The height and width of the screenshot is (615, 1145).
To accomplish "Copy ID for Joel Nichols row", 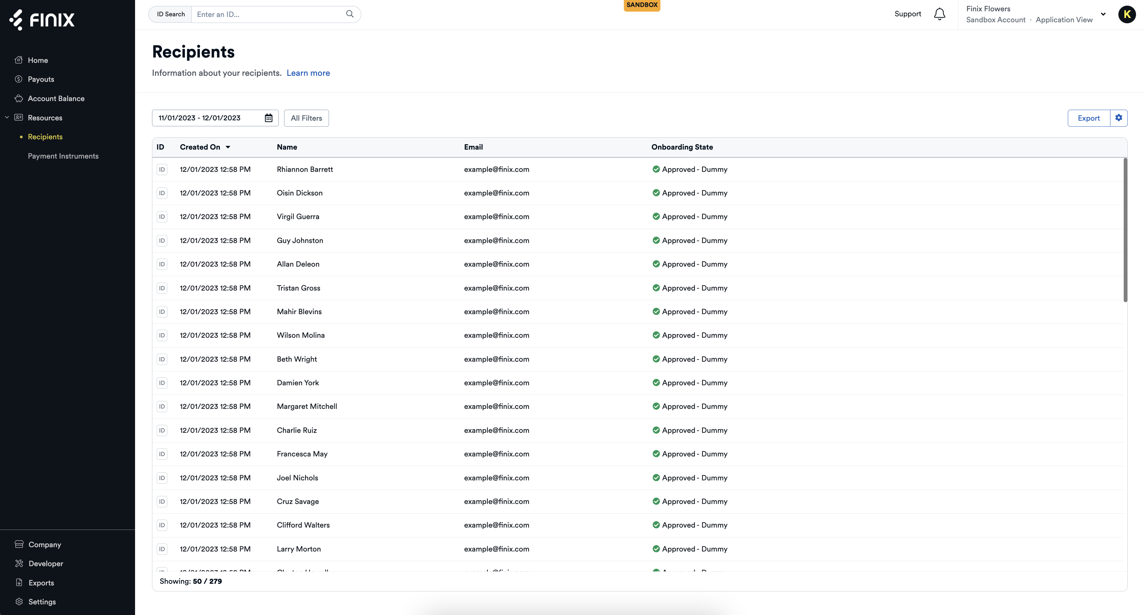I will click(162, 478).
